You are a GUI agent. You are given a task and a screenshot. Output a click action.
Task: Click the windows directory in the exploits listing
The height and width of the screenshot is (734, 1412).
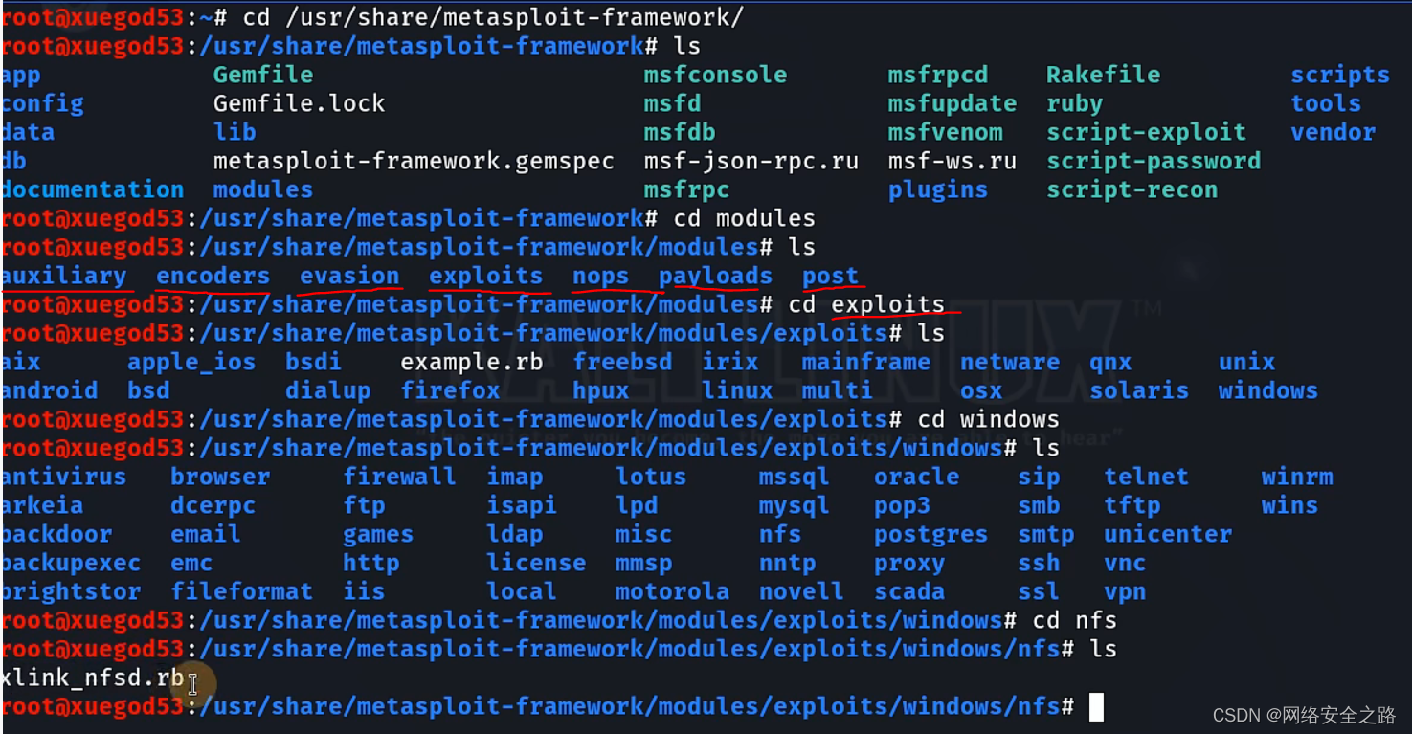(x=1266, y=389)
